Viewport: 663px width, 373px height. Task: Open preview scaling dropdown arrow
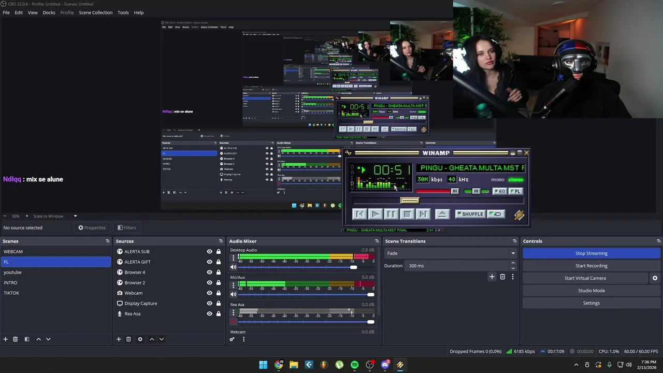75,216
